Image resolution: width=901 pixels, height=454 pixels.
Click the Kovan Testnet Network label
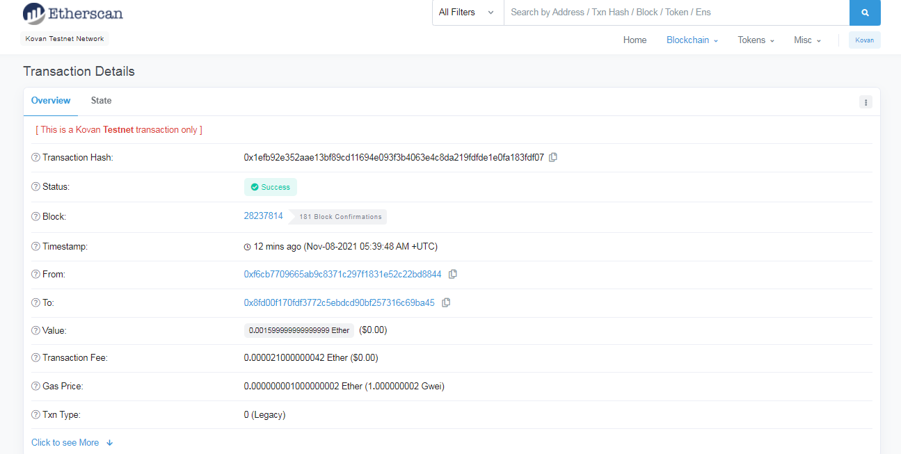[65, 39]
